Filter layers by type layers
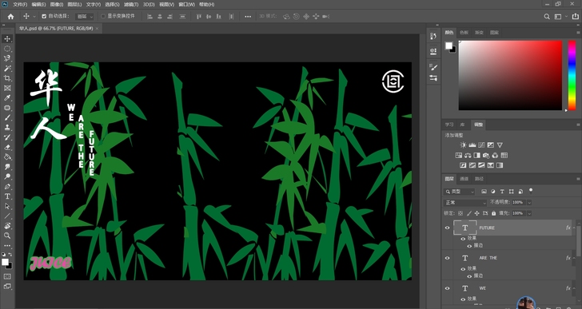The width and height of the screenshot is (582, 309). [502, 192]
